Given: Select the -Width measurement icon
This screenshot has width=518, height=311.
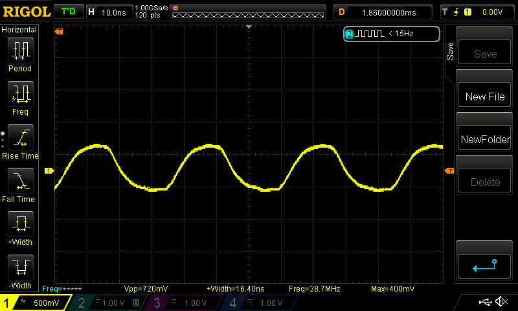Looking at the screenshot, I should tap(21, 268).
